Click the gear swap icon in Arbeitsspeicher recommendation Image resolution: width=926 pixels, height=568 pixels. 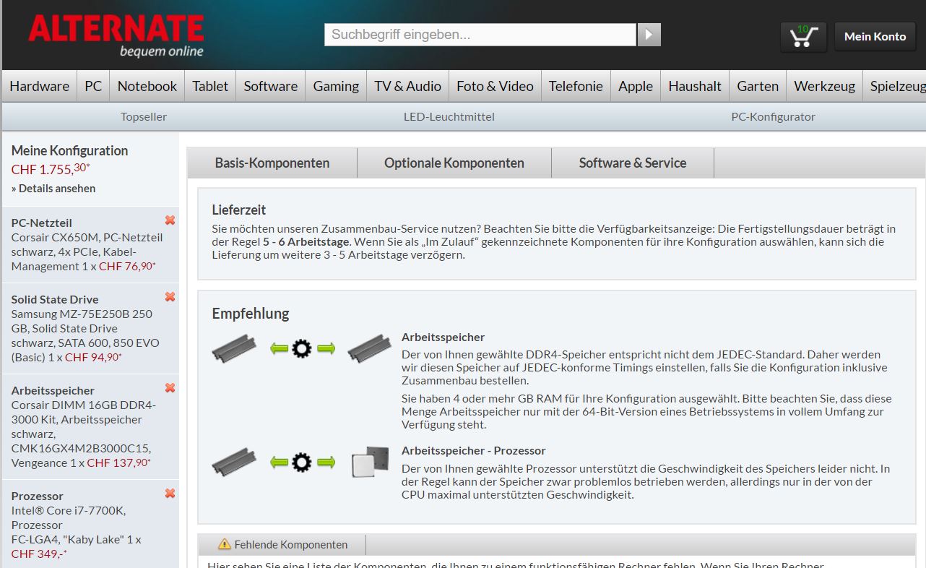click(302, 350)
